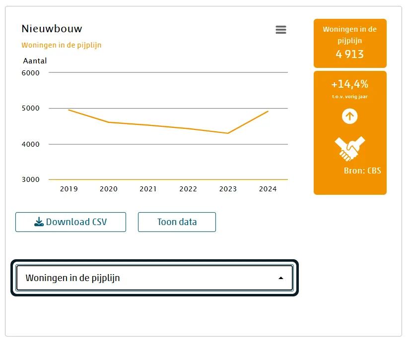
Task: Click the 2019 label on the x-axis
Action: pos(69,189)
